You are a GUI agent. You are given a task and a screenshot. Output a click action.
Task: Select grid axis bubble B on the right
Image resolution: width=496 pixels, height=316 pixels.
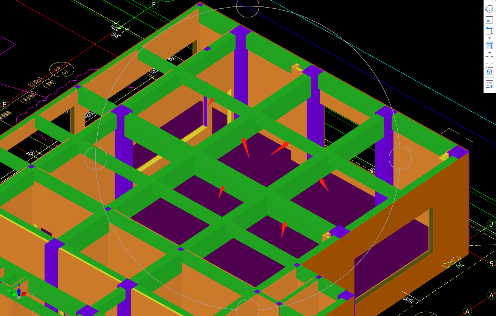(x=491, y=224)
